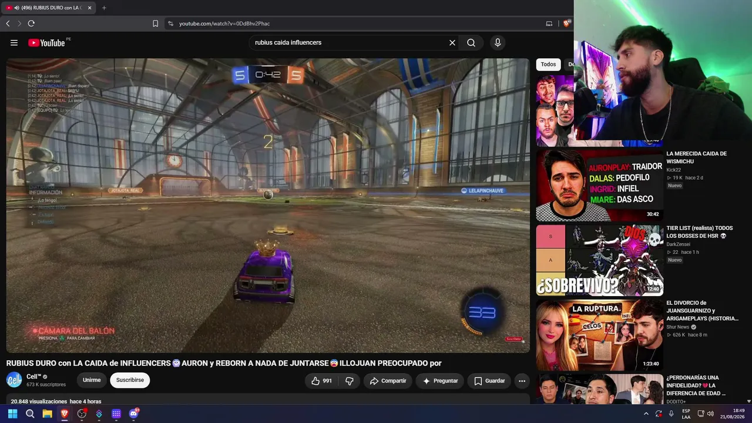Open the LA RUPTURA video thumbnail
The width and height of the screenshot is (752, 423).
[x=599, y=334]
